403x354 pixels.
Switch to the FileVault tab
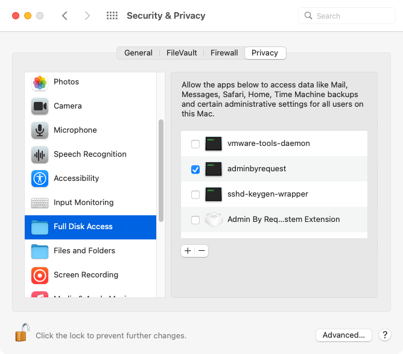(x=182, y=53)
